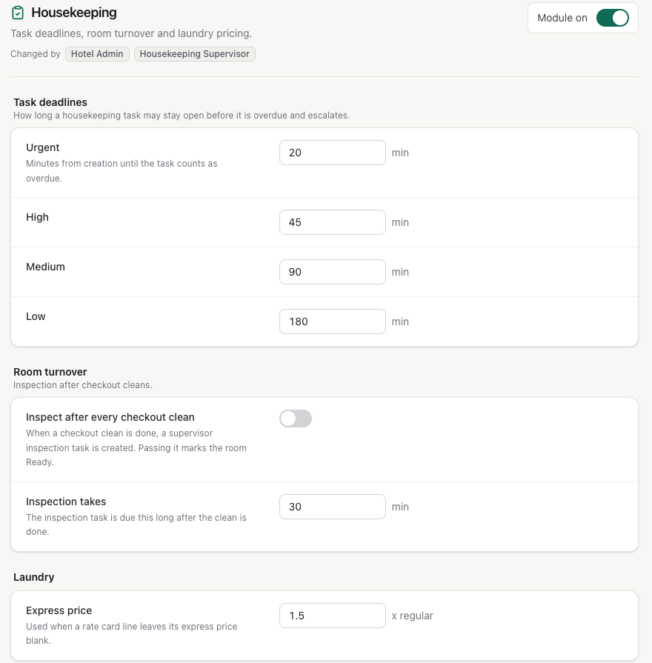Edit the Express price multiplier field
This screenshot has height=663, width=652.
(333, 616)
